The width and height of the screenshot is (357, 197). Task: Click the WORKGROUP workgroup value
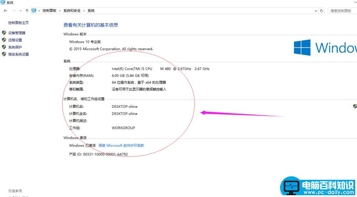point(123,128)
